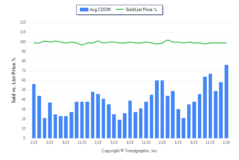The height and width of the screenshot is (160, 239).
Task: Click the Copyright Trendgraphix, Inc. text
Action: click(x=129, y=151)
